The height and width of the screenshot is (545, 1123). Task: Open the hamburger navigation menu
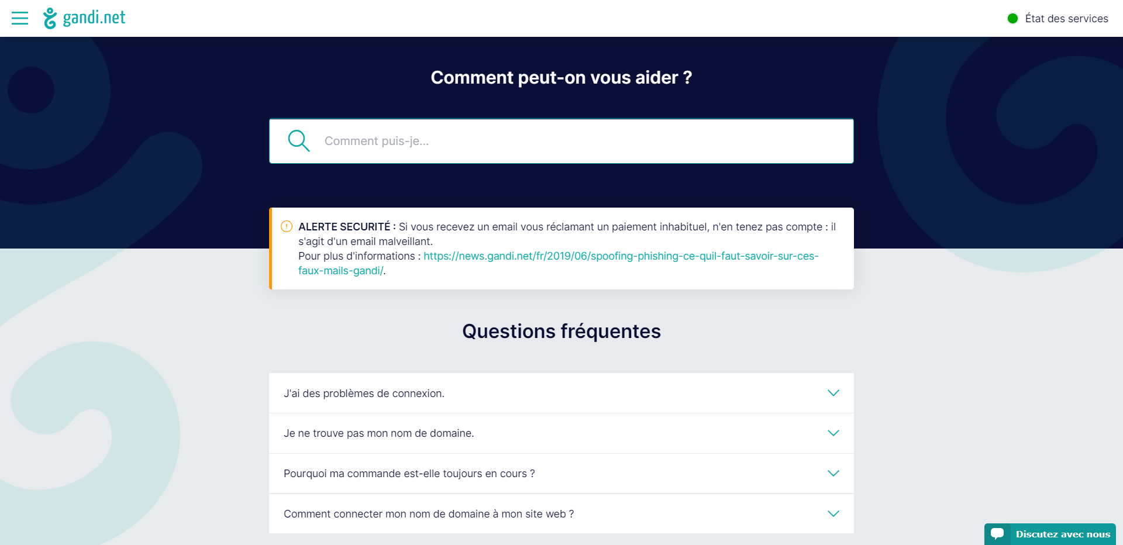20,18
